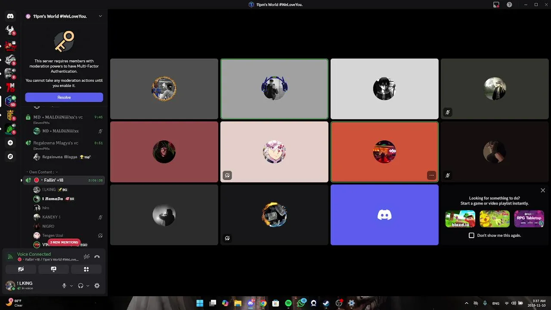Check 'Don't show me this again'
The image size is (551, 310).
click(471, 236)
